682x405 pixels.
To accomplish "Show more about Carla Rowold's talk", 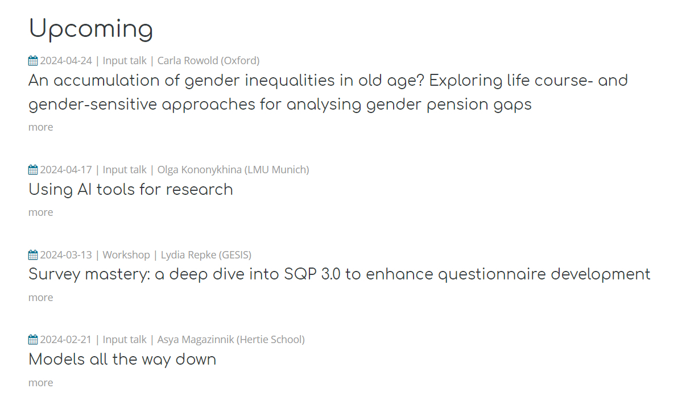I will click(40, 127).
